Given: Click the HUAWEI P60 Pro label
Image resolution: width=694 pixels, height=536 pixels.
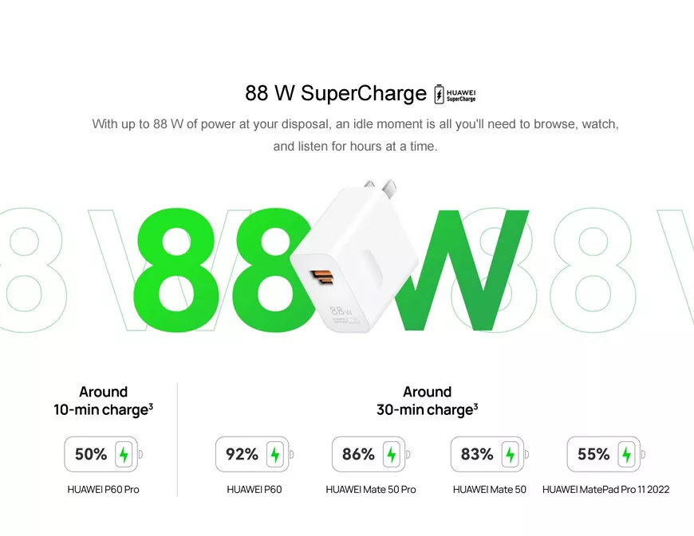Looking at the screenshot, I should click(x=103, y=490).
